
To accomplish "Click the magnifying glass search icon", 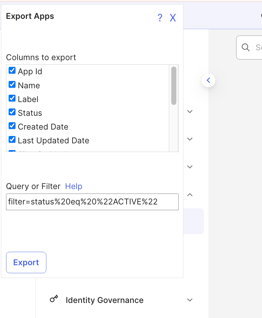I will [x=246, y=47].
